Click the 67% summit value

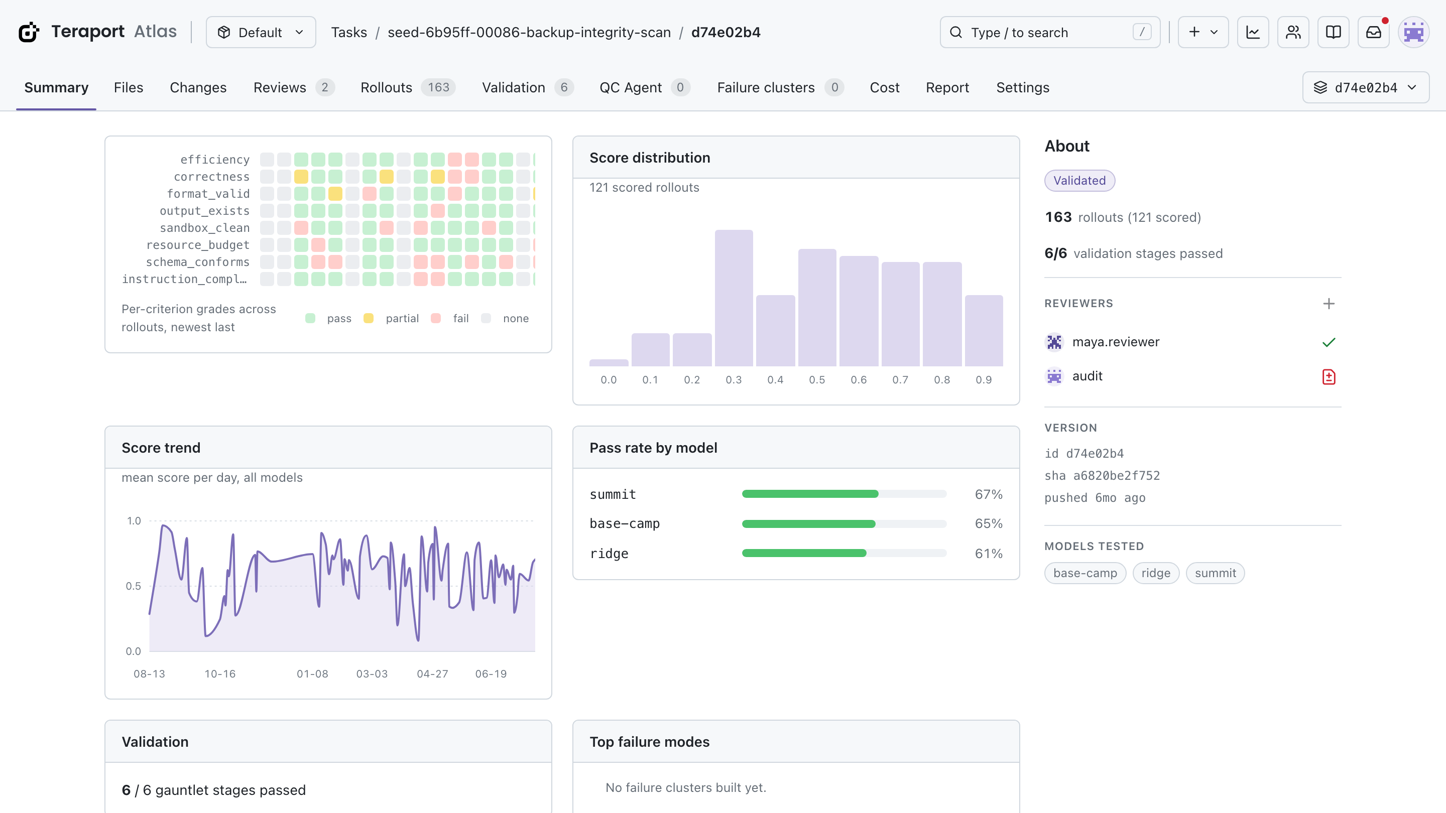(x=989, y=494)
